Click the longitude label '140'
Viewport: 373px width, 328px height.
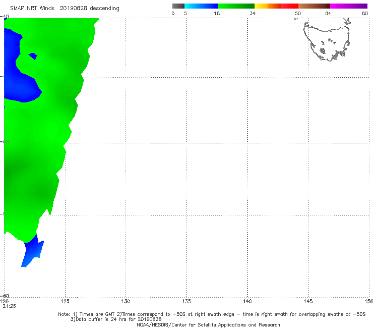(x=247, y=302)
